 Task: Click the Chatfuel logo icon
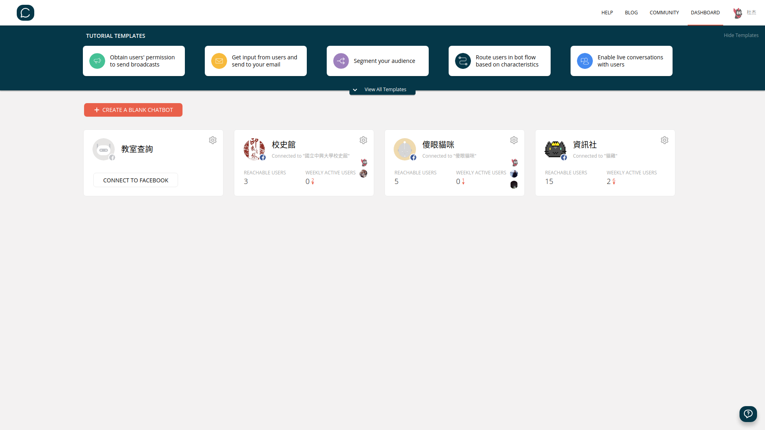pyautogui.click(x=25, y=13)
